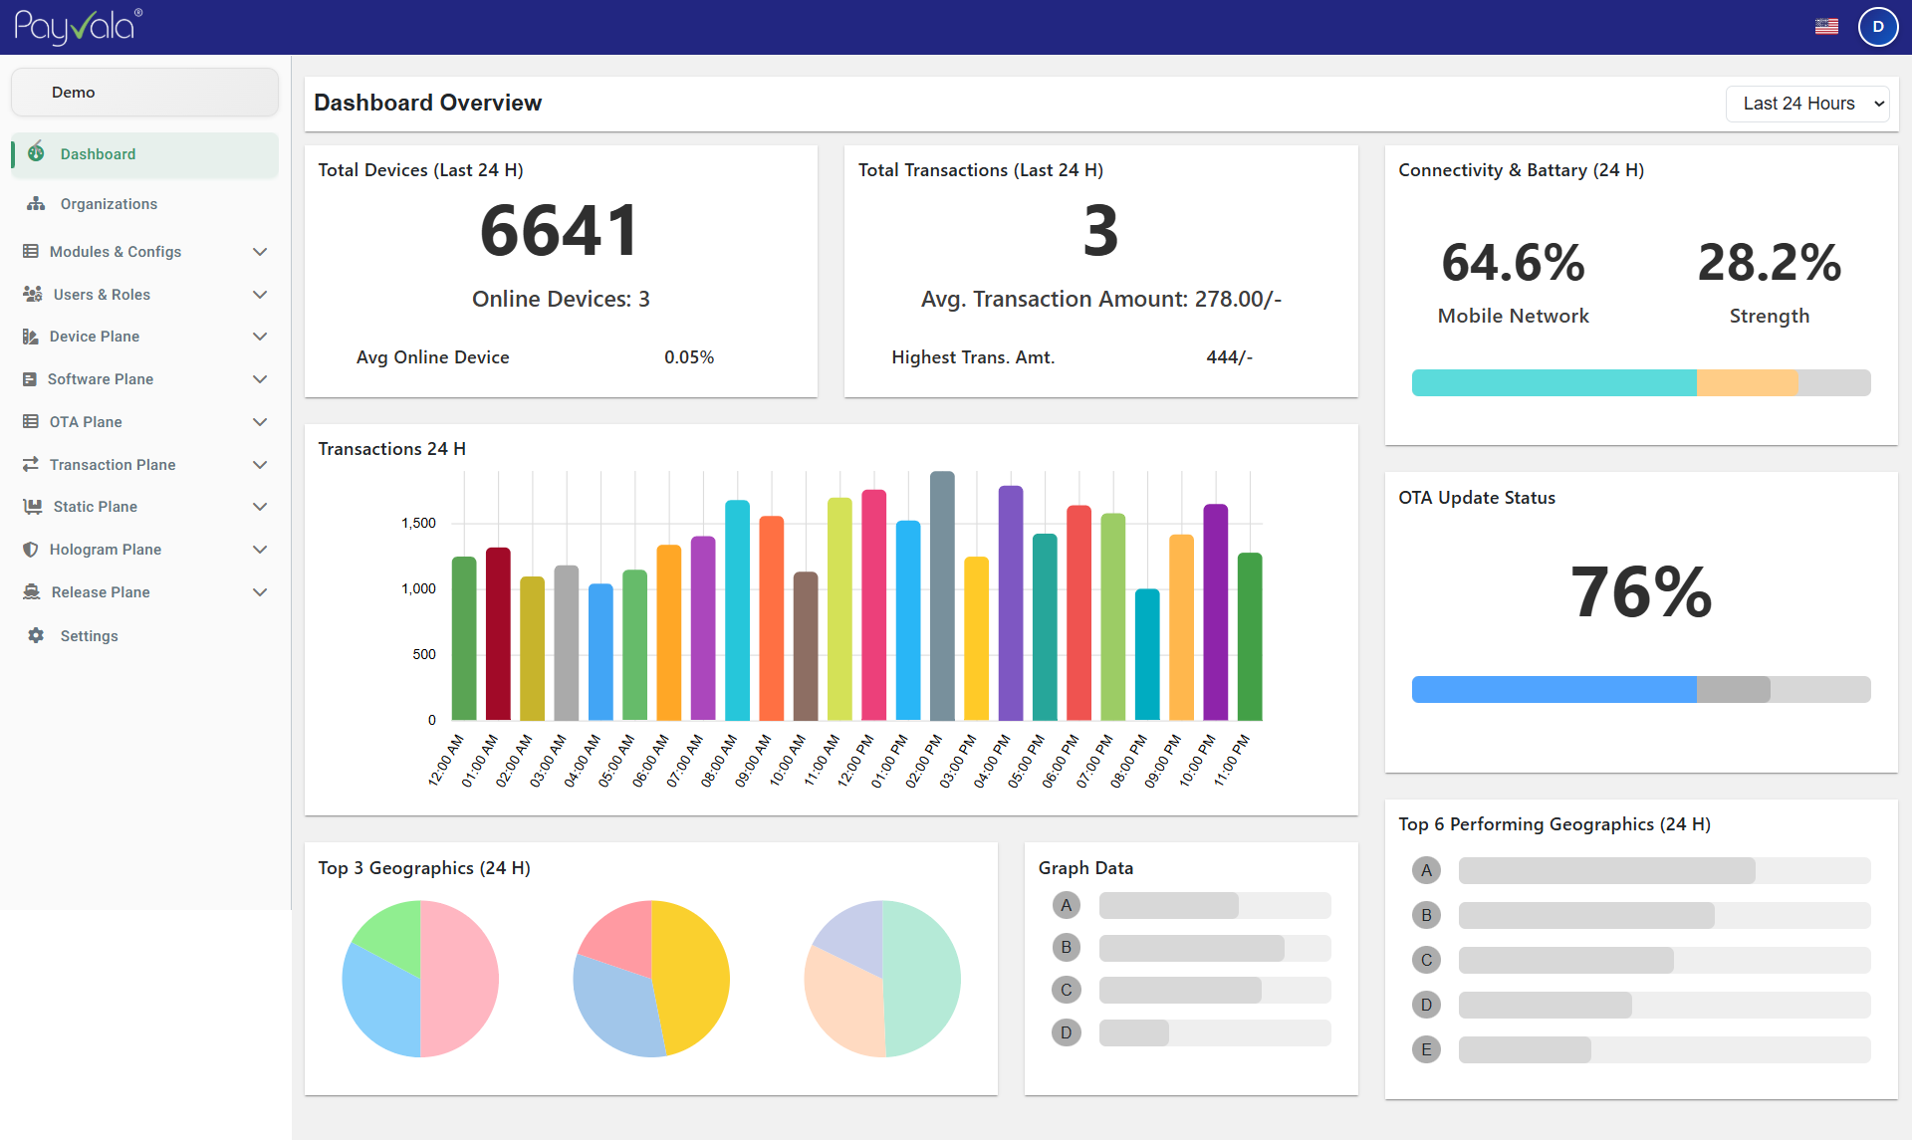Click badge A in Graph Data

coord(1067,905)
